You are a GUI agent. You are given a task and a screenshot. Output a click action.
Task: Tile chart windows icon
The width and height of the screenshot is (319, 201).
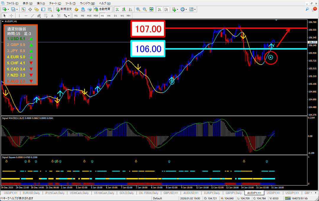point(152,9)
